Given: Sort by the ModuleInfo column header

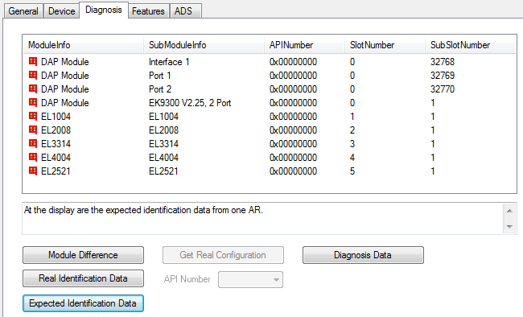Looking at the screenshot, I should coord(83,45).
